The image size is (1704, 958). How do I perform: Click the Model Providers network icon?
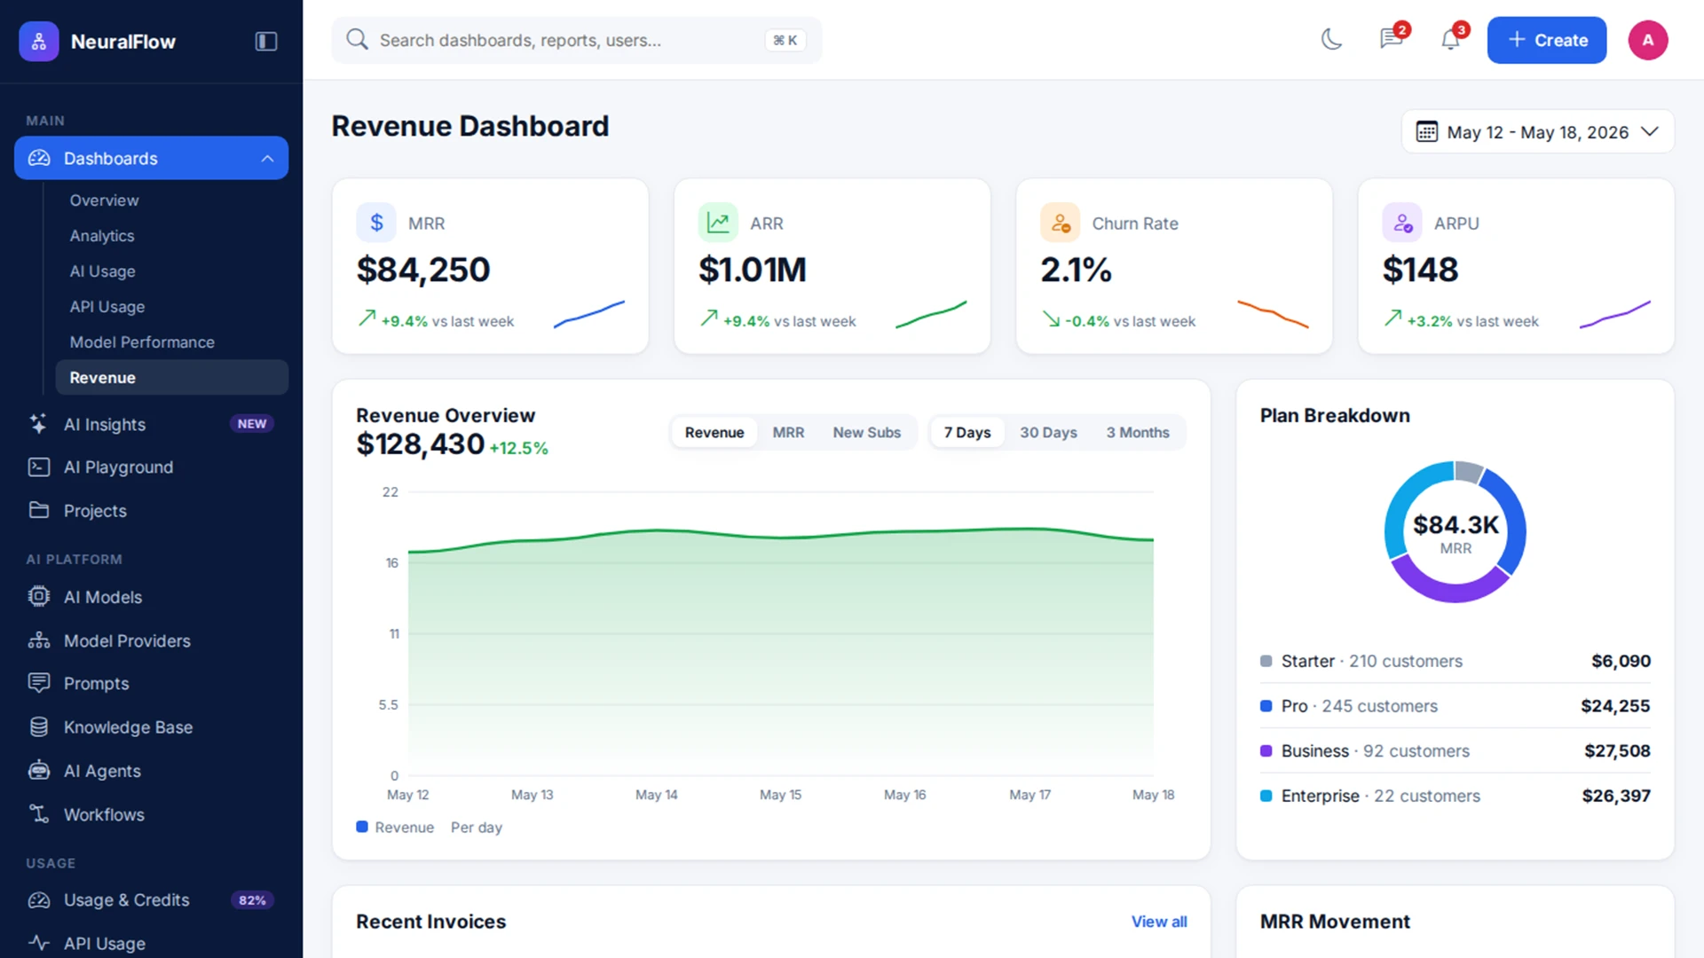(39, 640)
